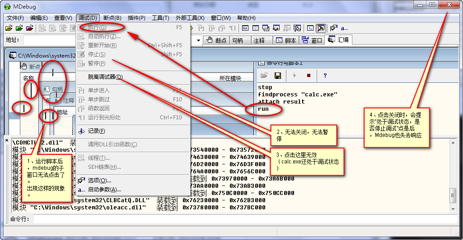Open the 查看(V) menu
463x240 pixels.
pyautogui.click(x=63, y=18)
